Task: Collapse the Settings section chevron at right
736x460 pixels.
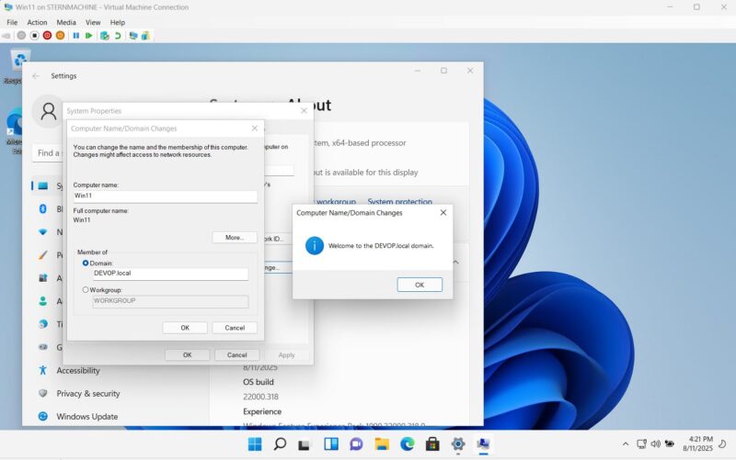Action: [455, 263]
